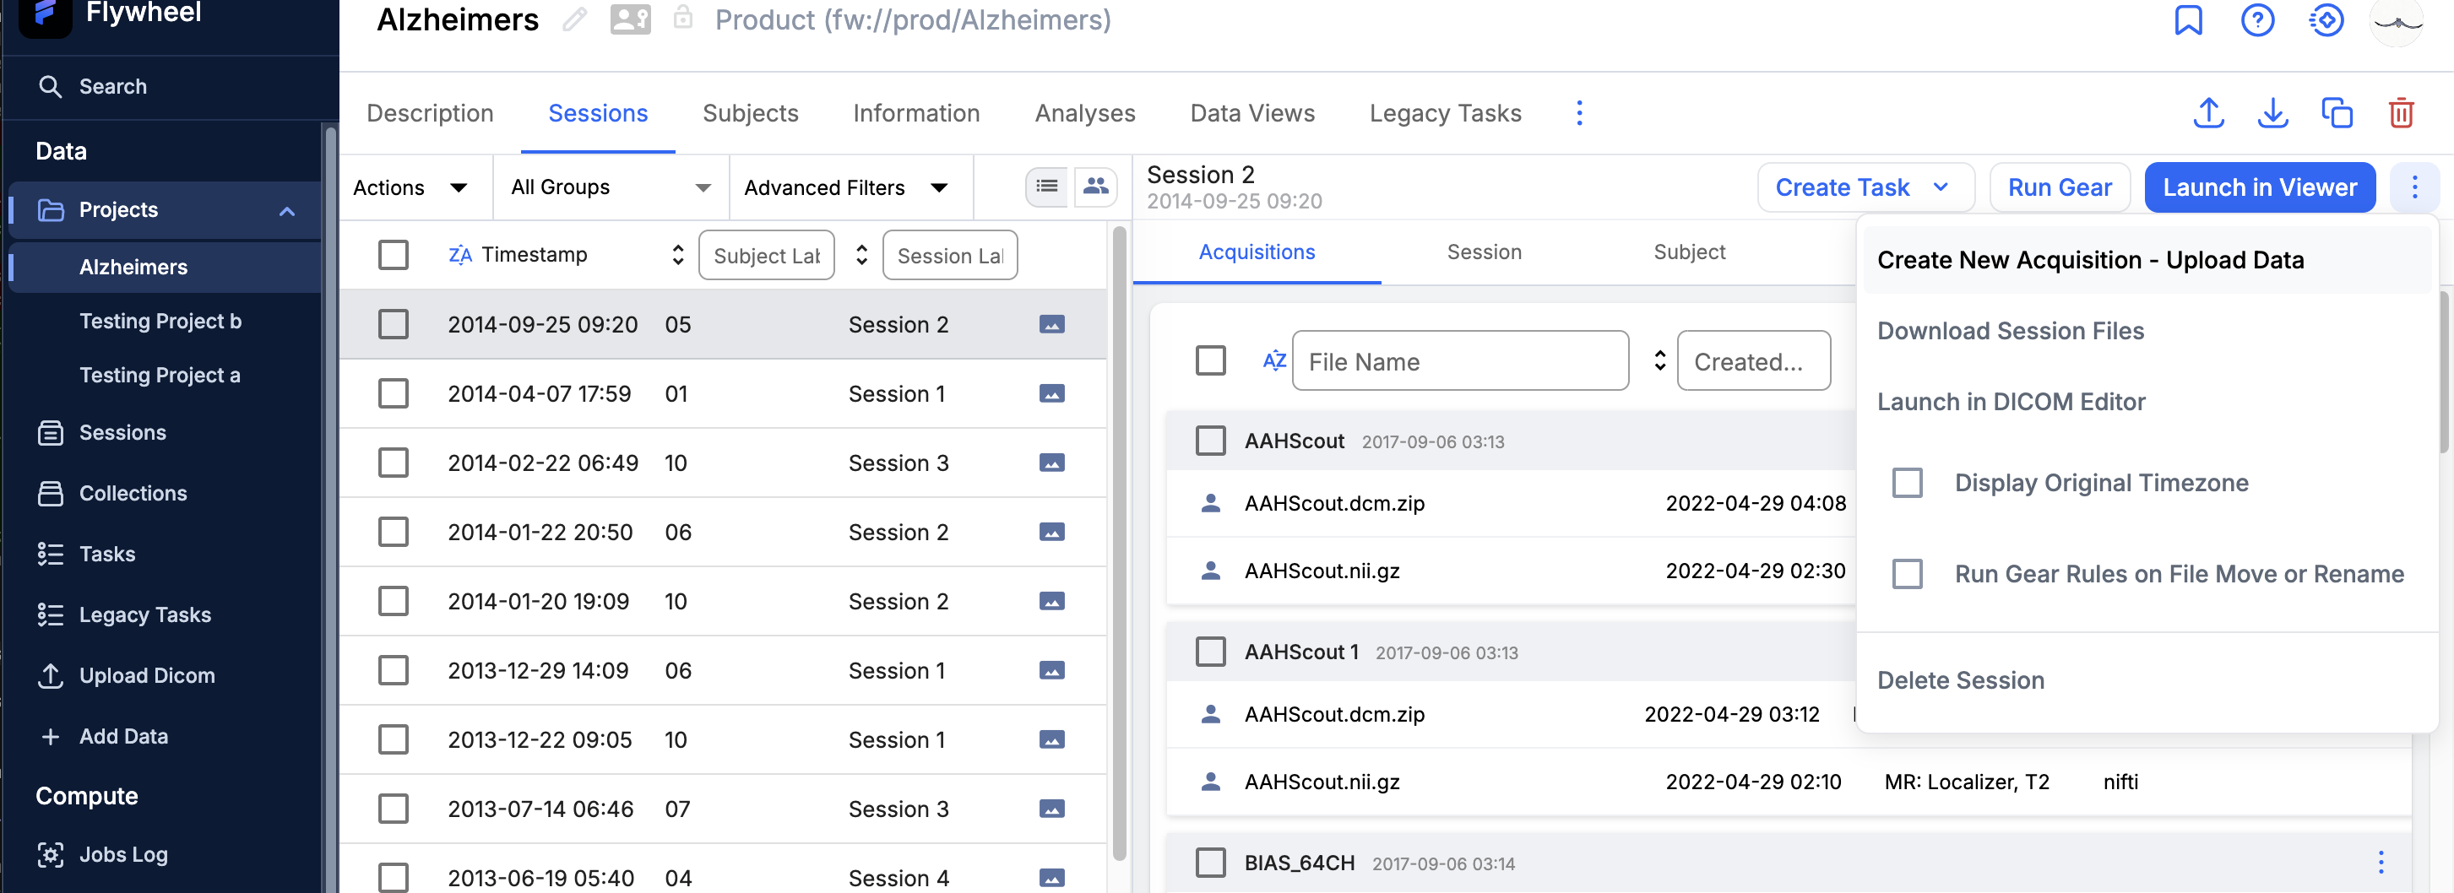This screenshot has height=893, width=2454.
Task: Open Testing Project b in sidebar
Action: [x=160, y=322]
